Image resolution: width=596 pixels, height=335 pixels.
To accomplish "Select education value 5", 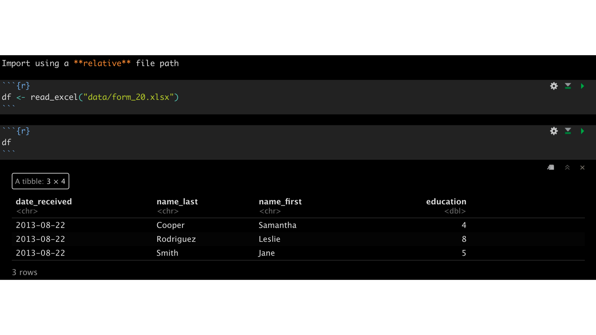I will coord(464,253).
